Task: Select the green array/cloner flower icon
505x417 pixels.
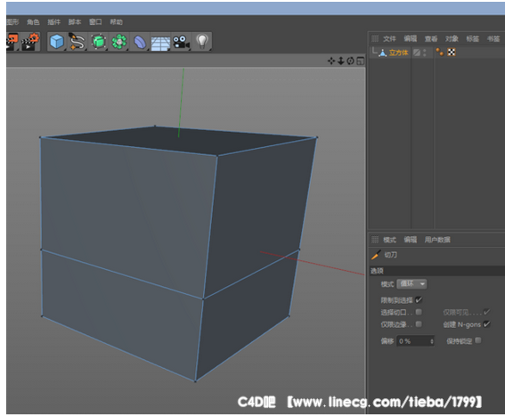Action: point(119,42)
